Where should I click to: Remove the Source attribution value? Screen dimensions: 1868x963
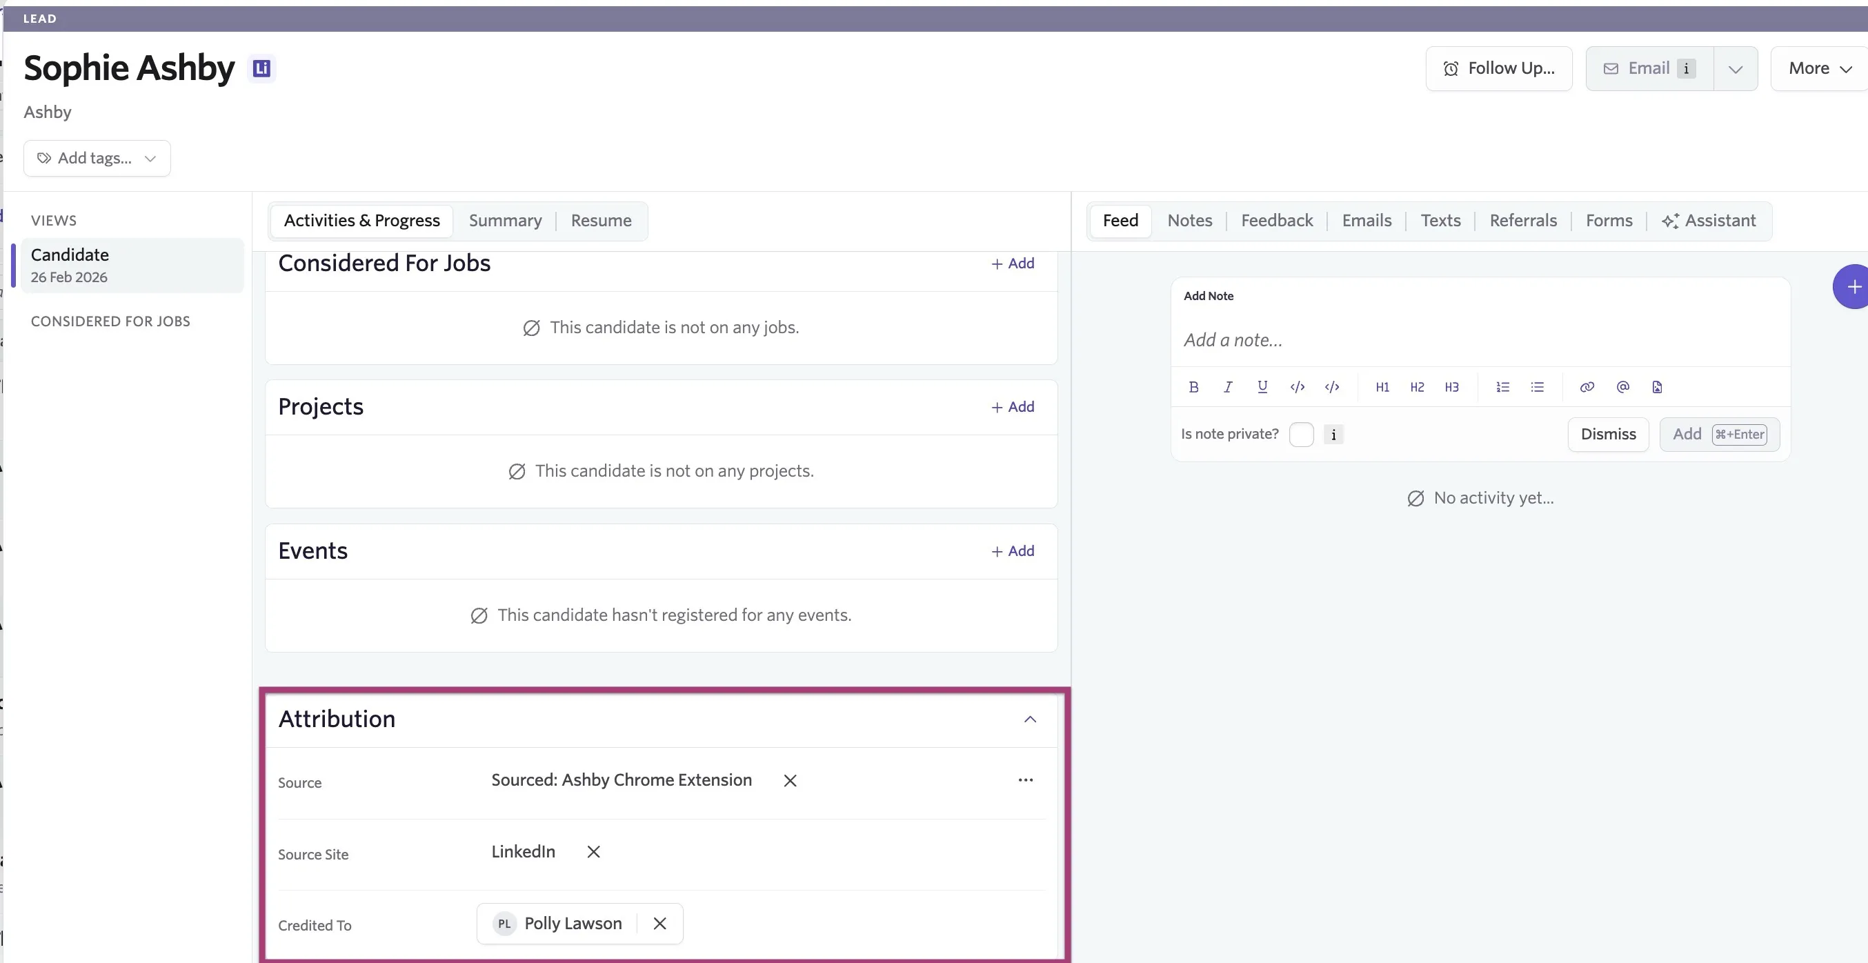pyautogui.click(x=791, y=780)
